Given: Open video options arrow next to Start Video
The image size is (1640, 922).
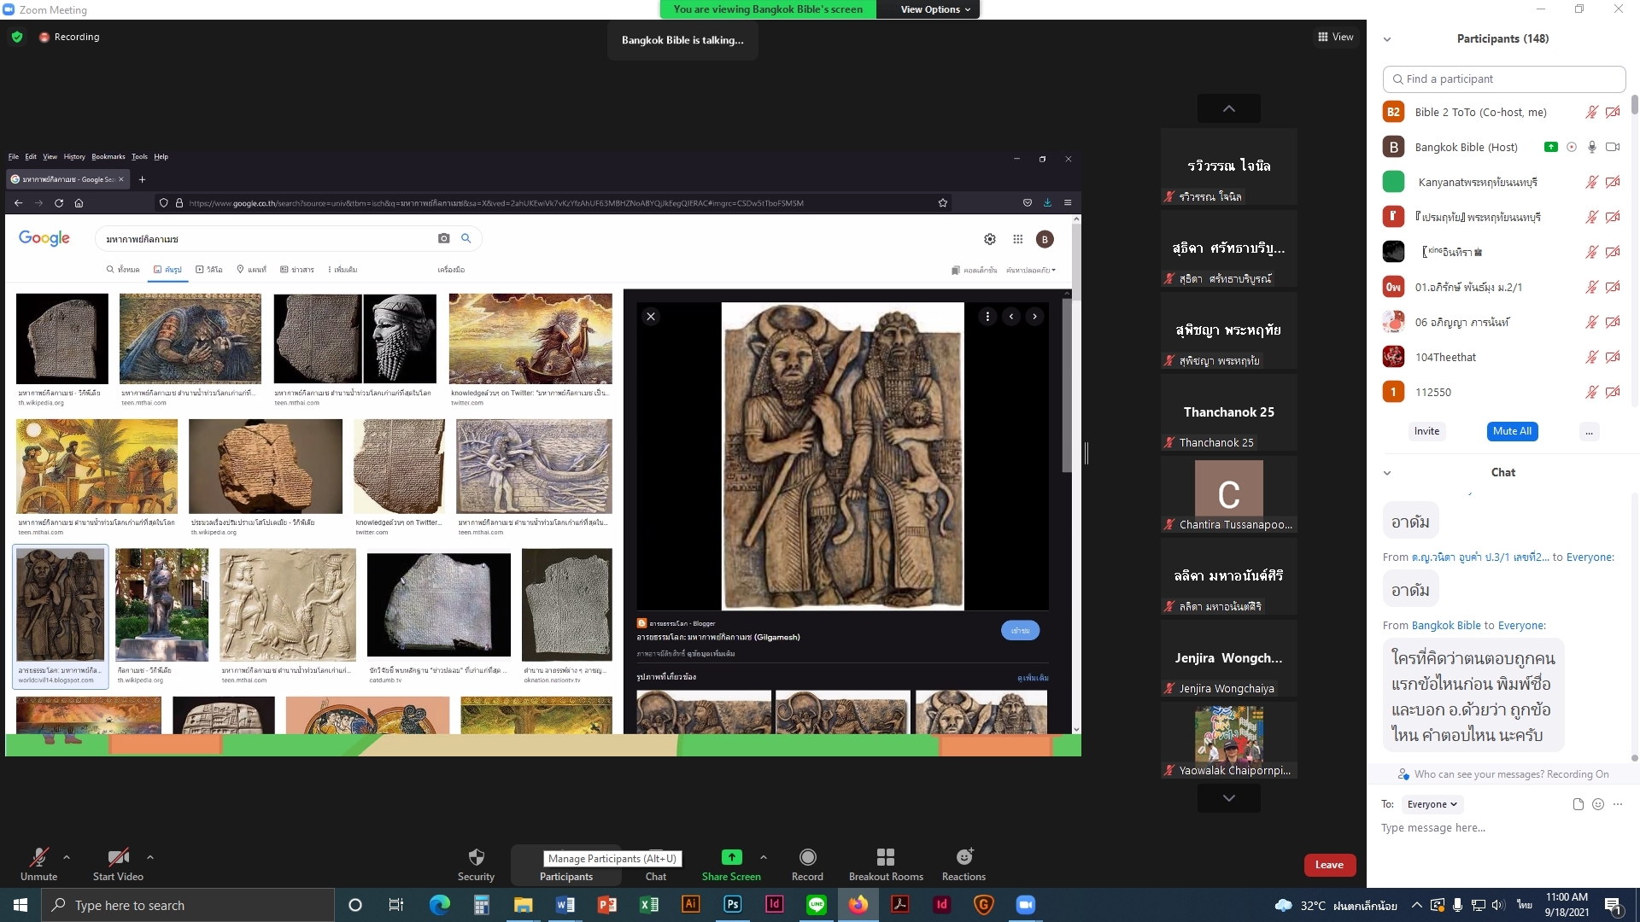Looking at the screenshot, I should coord(150,856).
